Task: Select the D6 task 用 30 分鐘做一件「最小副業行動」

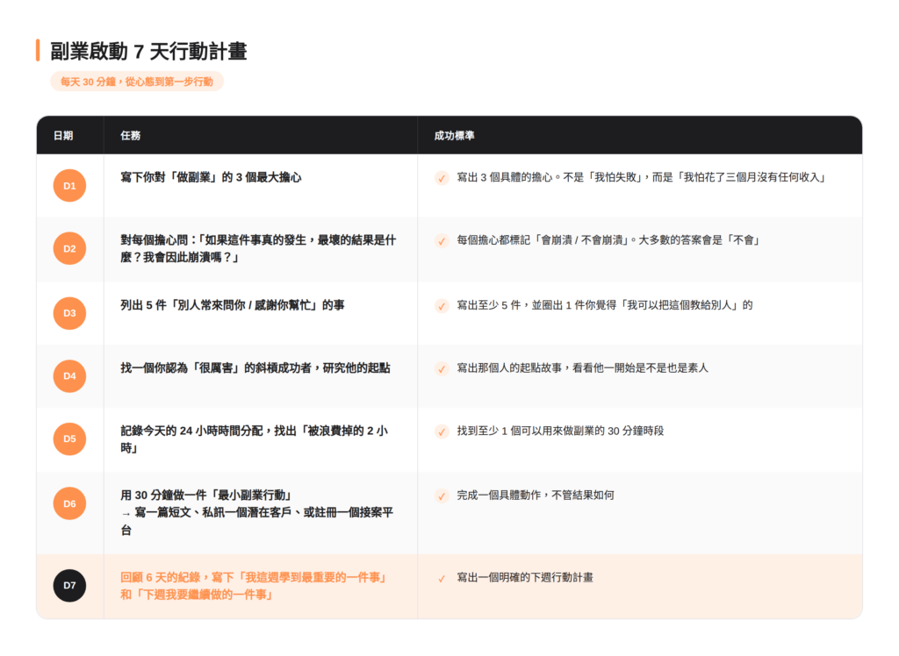Action: coord(205,495)
